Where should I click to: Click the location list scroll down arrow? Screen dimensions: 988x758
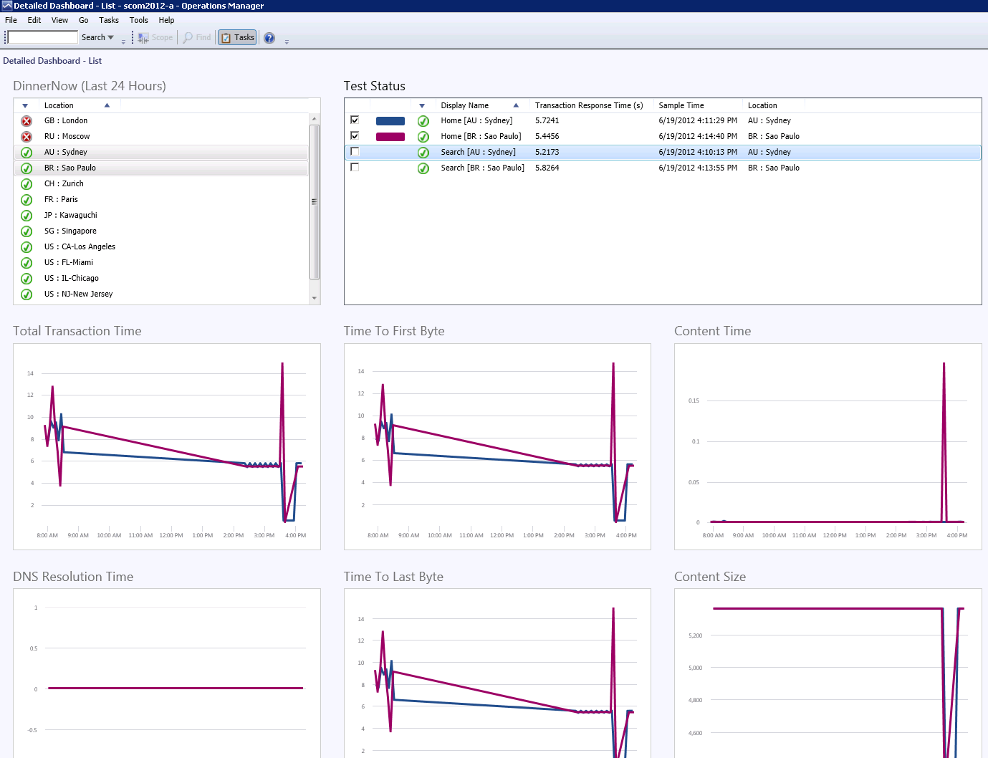(x=315, y=298)
